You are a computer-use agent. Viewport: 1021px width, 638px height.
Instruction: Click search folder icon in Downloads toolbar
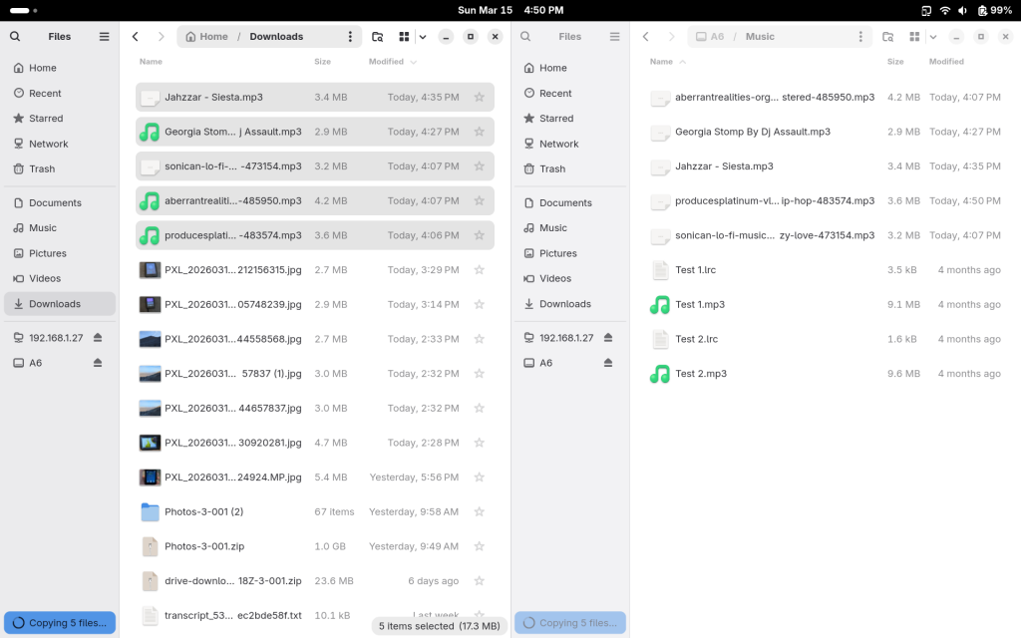coord(378,37)
